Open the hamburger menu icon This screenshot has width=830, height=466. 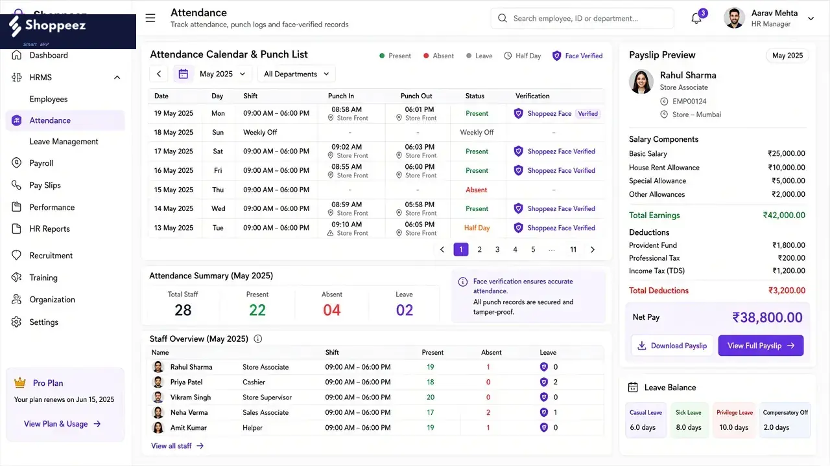coord(150,18)
